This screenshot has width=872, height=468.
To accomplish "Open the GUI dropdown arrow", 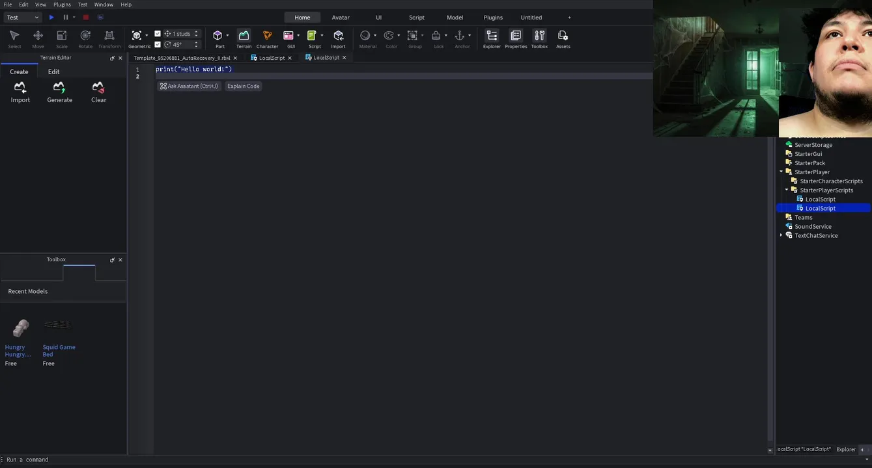I will click(x=298, y=36).
